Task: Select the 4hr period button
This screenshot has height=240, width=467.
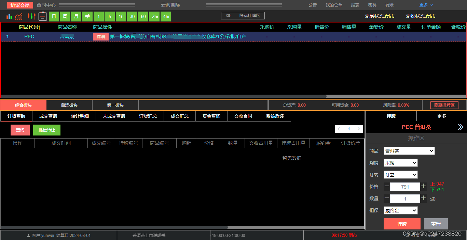Action: [x=166, y=16]
